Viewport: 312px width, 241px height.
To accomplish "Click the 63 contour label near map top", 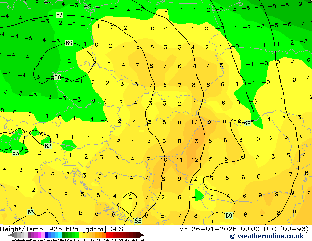I will click(x=59, y=15).
